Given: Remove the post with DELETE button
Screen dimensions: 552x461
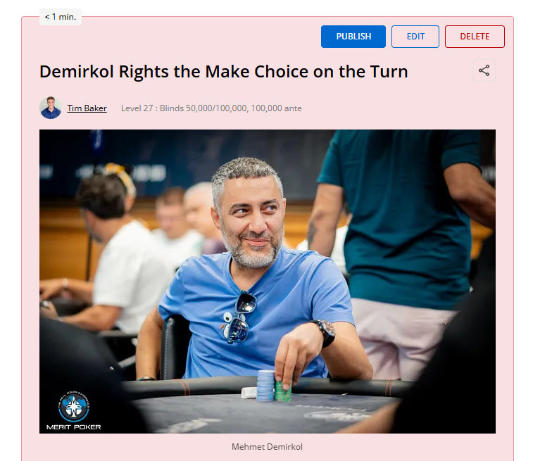Looking at the screenshot, I should coord(475,37).
